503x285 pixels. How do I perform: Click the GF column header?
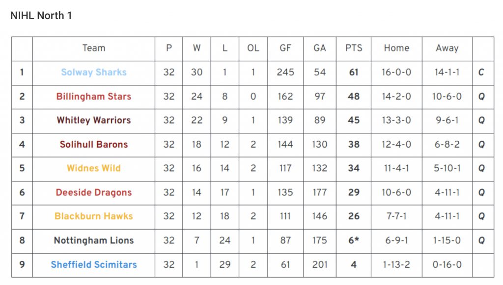[x=285, y=48]
